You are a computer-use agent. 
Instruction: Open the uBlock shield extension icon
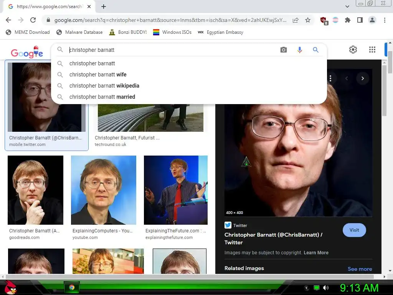click(324, 20)
